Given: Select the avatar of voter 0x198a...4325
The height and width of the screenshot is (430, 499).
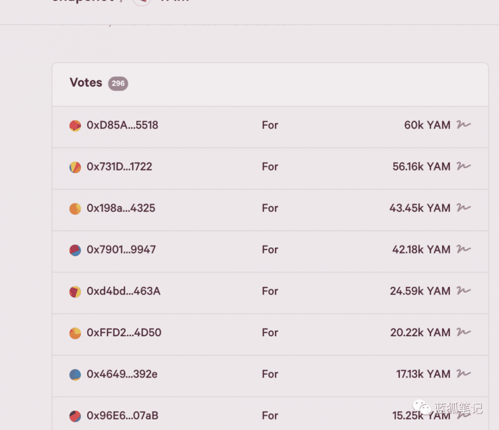Looking at the screenshot, I should tap(75, 209).
